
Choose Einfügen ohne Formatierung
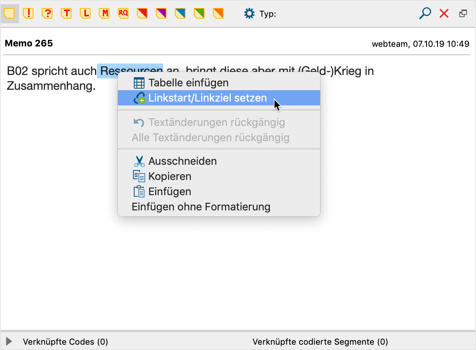coord(219,207)
